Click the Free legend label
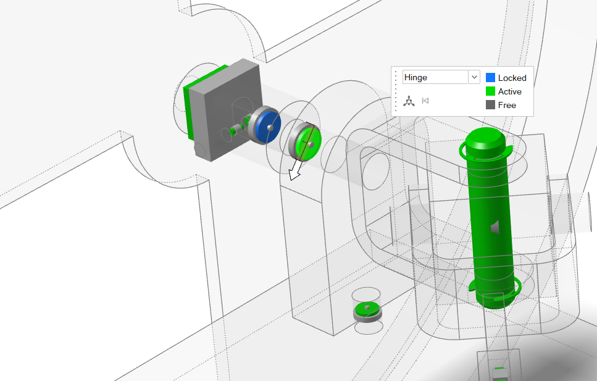Image resolution: width=597 pixels, height=381 pixels. point(507,105)
